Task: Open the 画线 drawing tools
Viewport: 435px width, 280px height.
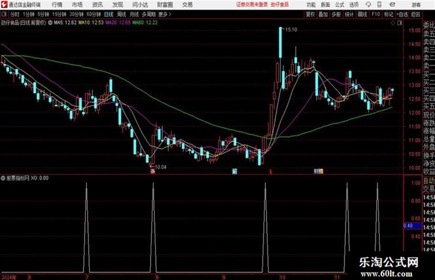Action: [x=362, y=14]
